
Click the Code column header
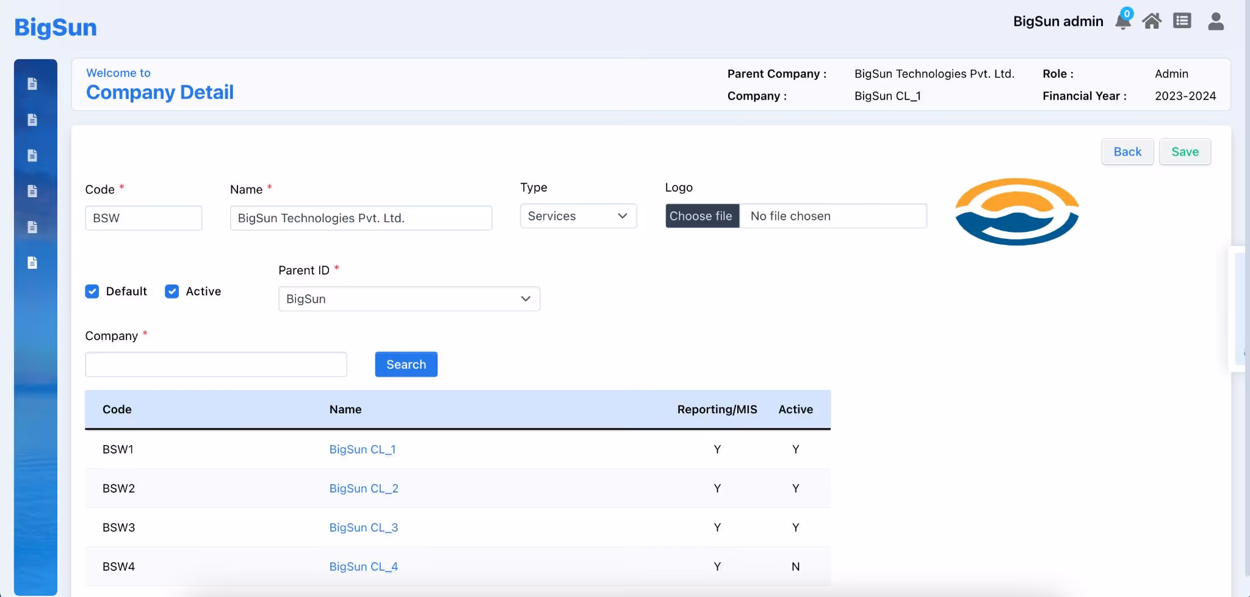pos(117,410)
